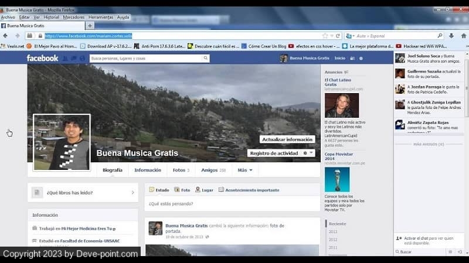Click MÁS AMIGOS (0) in chat sidebar

click(x=429, y=144)
